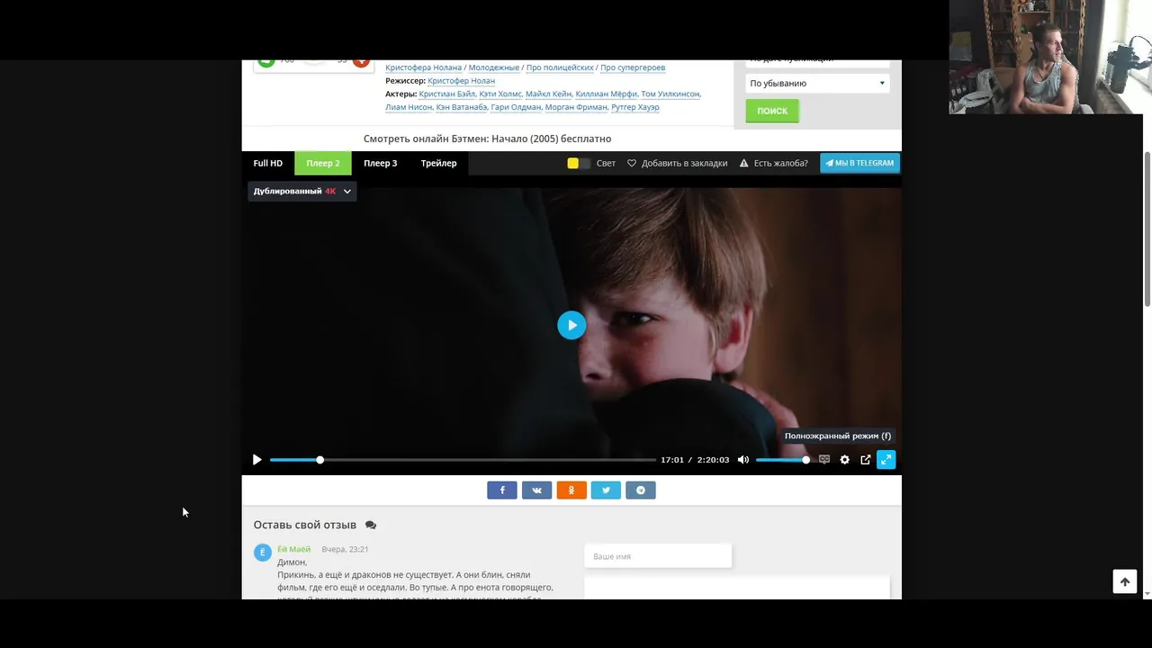Open the actor Киллиан Мёрфи link
This screenshot has width=1152, height=648.
point(607,94)
